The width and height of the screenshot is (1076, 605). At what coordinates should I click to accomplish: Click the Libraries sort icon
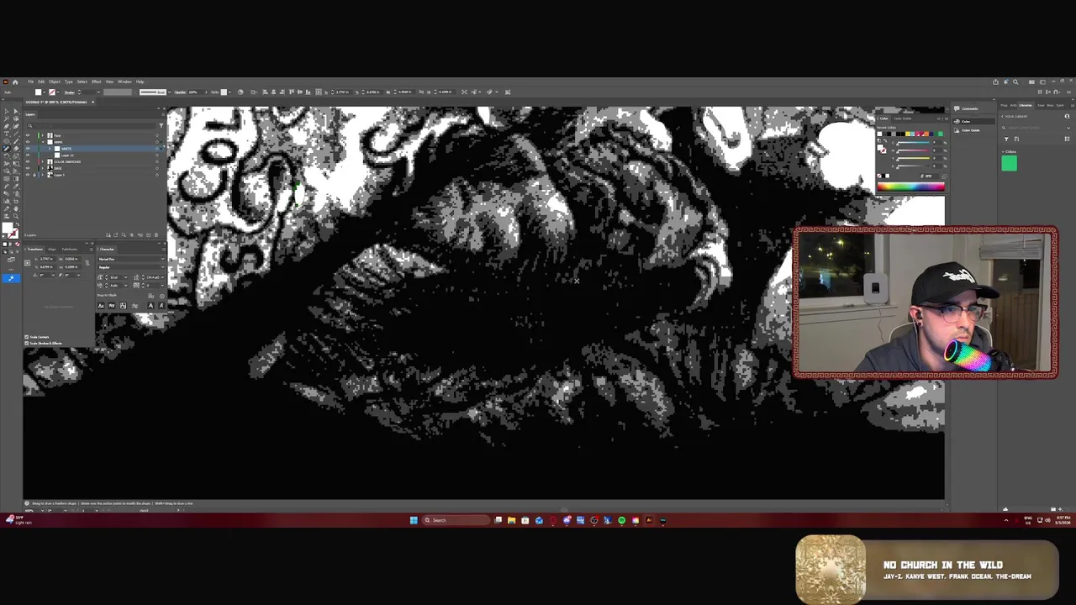point(1016,139)
